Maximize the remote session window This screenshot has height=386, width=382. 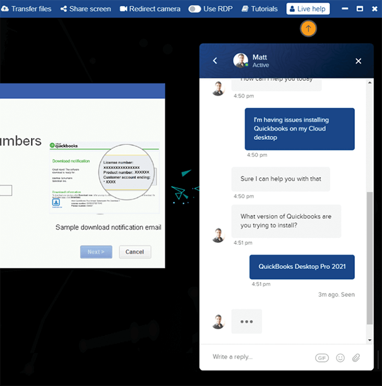[360, 9]
